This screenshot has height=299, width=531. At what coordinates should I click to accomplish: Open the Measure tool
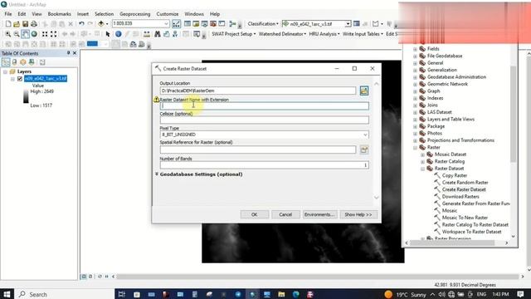pyautogui.click(x=147, y=34)
